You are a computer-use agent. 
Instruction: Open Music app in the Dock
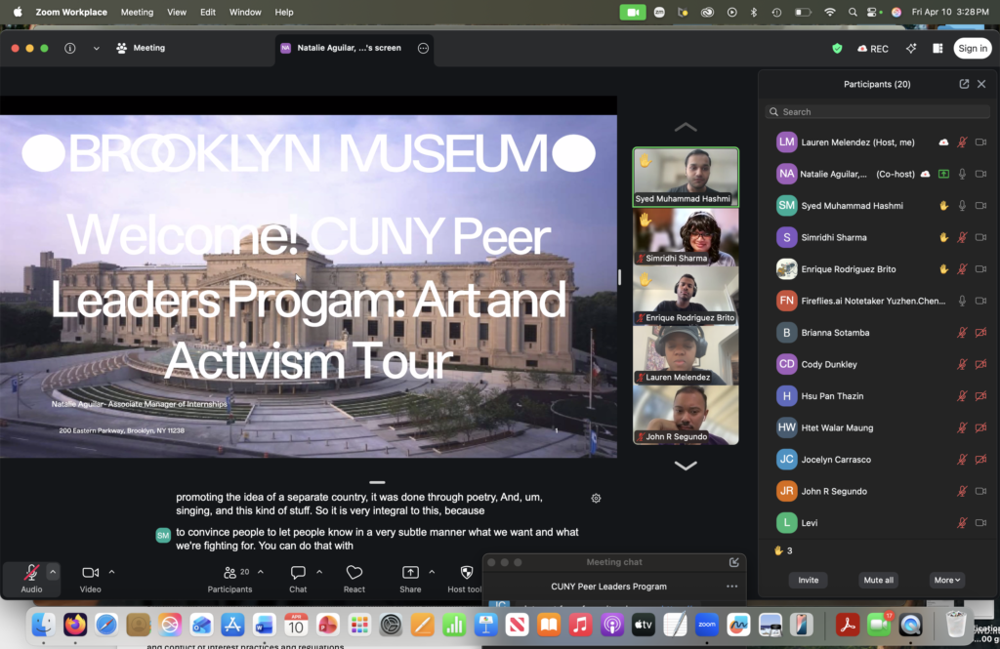(580, 626)
